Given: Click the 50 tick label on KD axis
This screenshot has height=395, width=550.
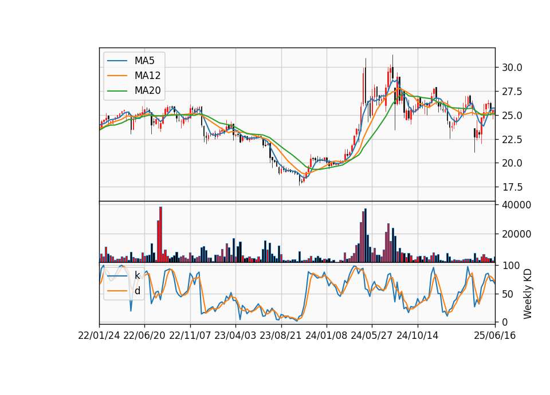Looking at the screenshot, I should (507, 294).
